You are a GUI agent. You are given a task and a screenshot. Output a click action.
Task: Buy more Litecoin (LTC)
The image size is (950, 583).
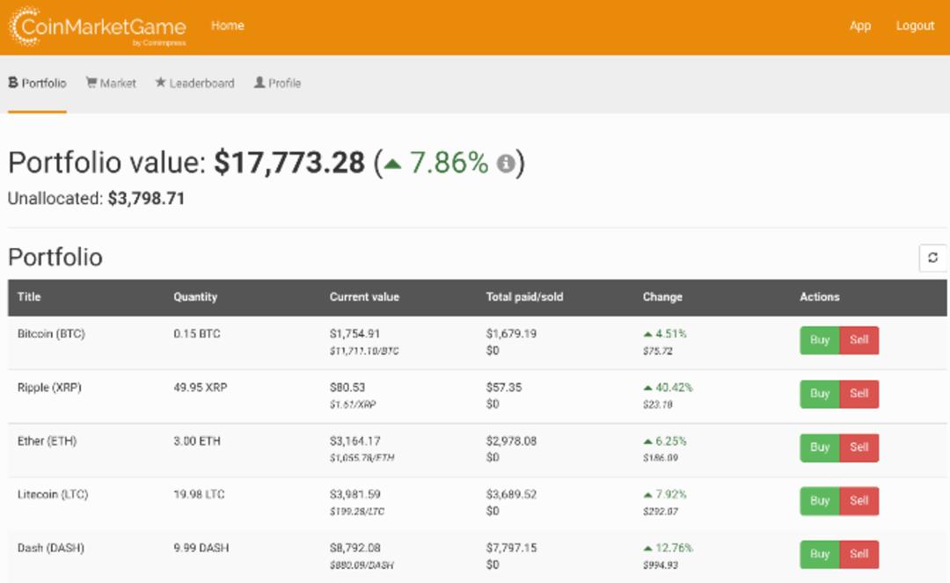pyautogui.click(x=819, y=500)
